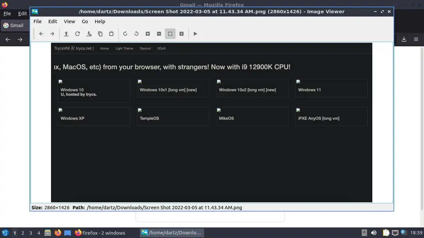Zoom out with the minus icon
The image size is (424, 238).
159,34
